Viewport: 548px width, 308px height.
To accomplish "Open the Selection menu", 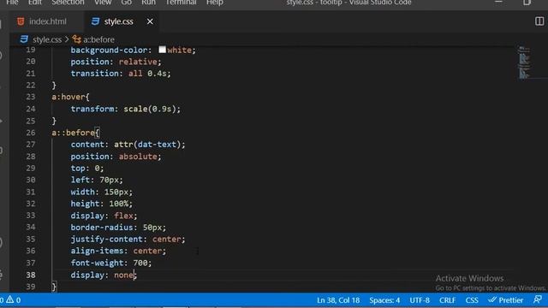I will [x=68, y=3].
